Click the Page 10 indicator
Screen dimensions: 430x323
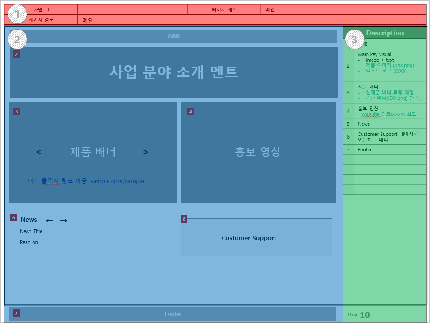358,315
